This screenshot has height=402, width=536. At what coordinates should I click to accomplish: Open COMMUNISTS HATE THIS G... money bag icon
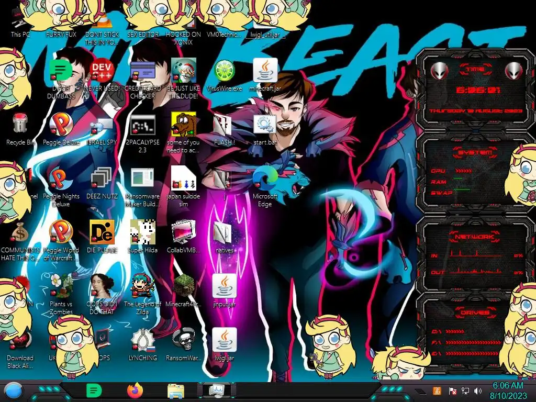[20, 232]
